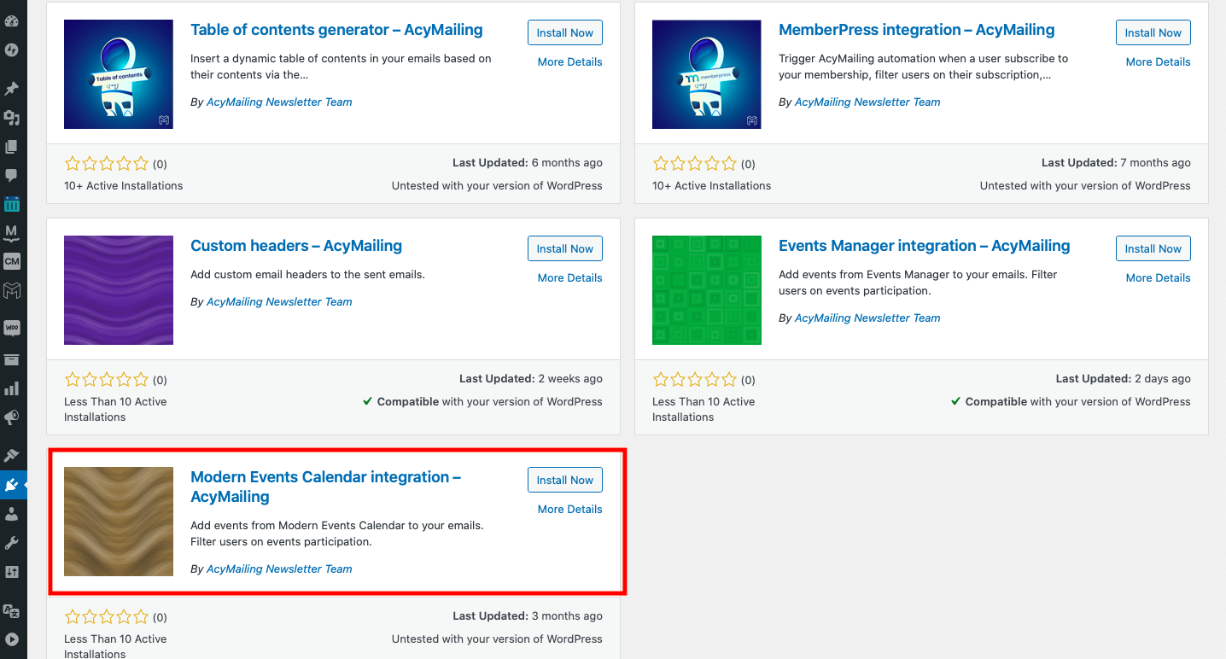Open AcyMailing Newsletter Team author under Custom headers
The image size is (1226, 659).
point(279,301)
